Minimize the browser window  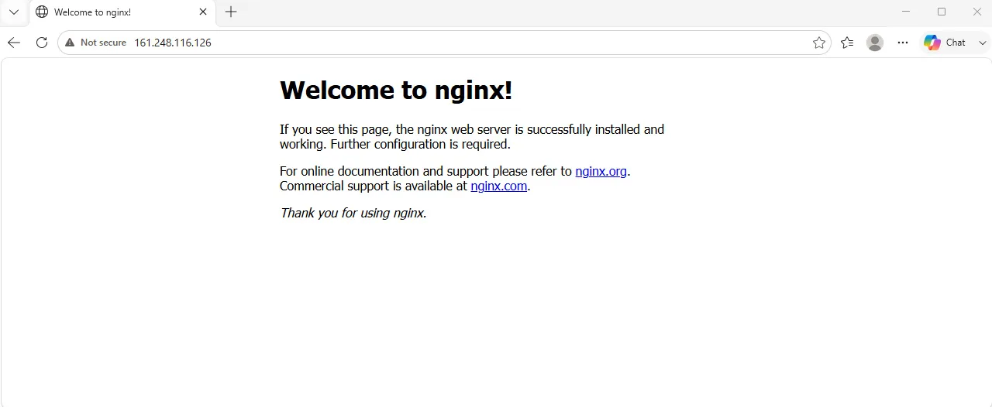point(906,12)
